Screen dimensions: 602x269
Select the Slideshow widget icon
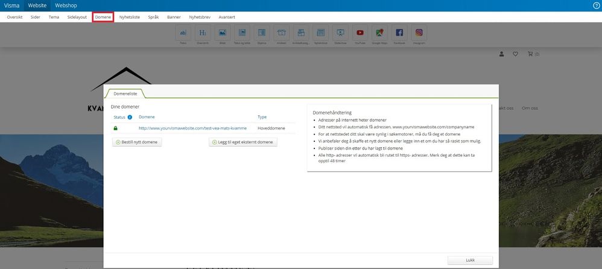click(340, 33)
